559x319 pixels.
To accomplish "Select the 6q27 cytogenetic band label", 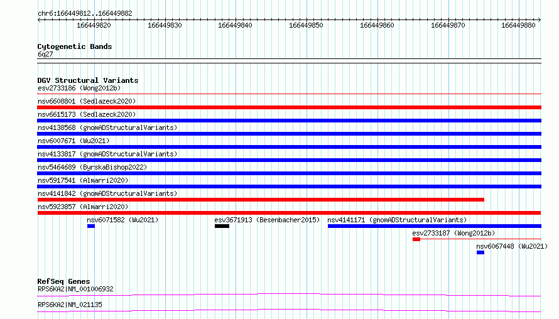I will (45, 54).
